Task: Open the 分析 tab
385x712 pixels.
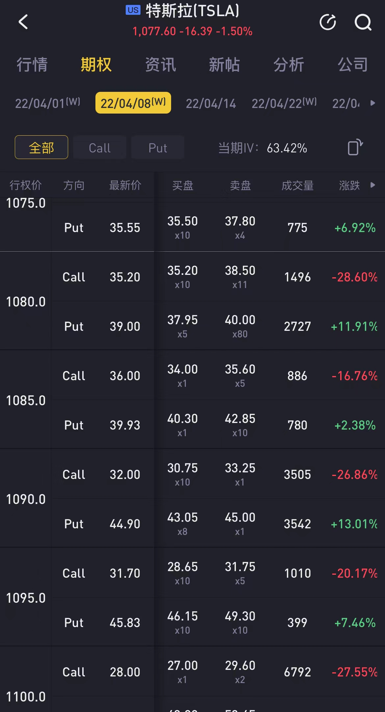Action: [289, 64]
